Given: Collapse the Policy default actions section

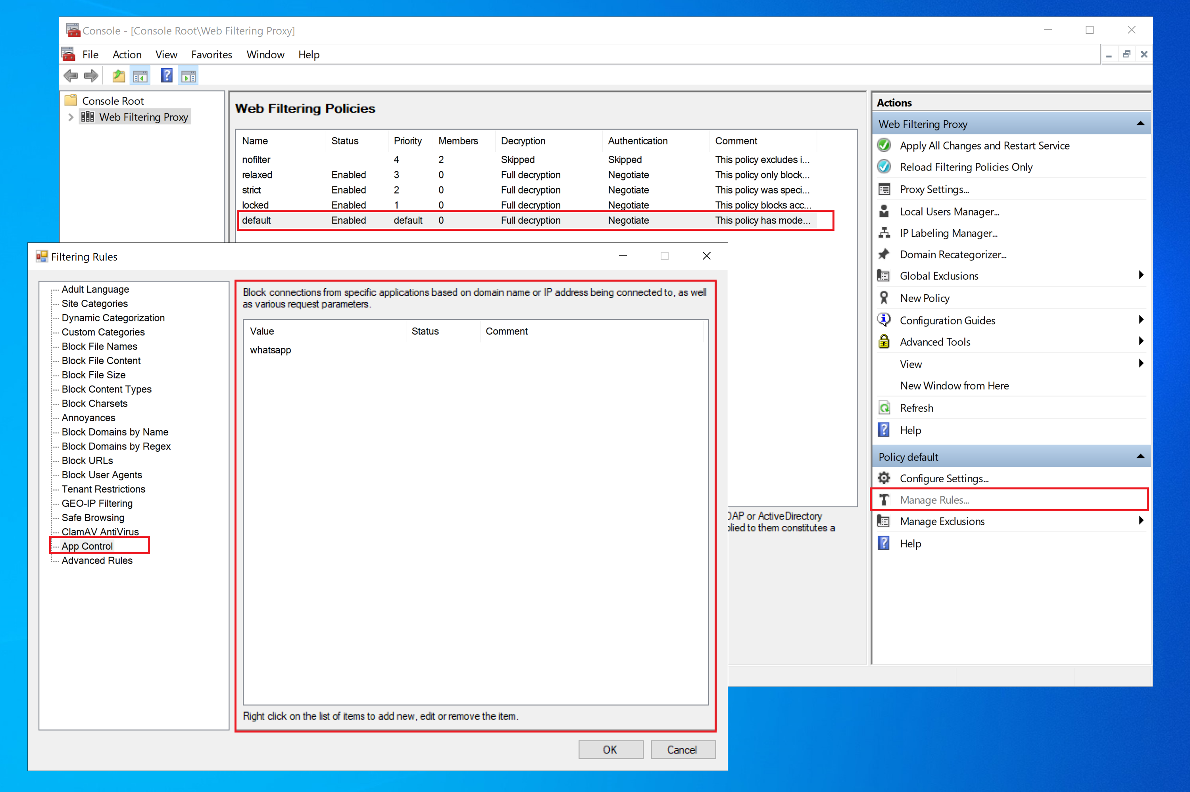Looking at the screenshot, I should click(x=1140, y=456).
